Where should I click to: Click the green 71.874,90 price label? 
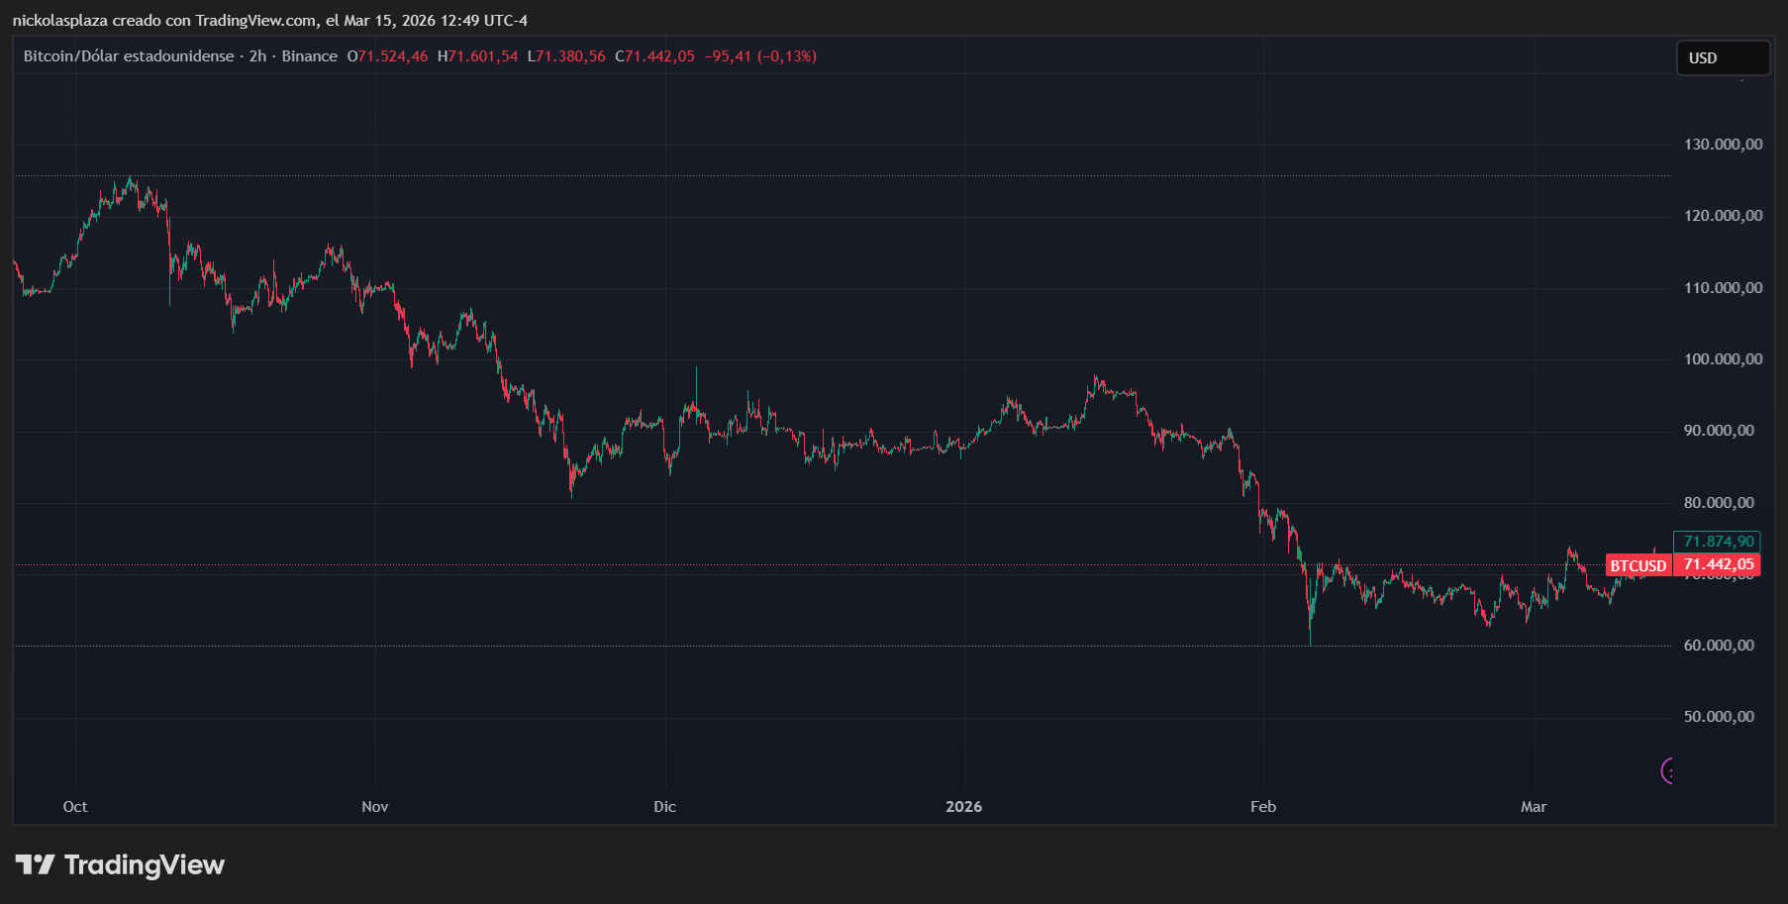point(1718,542)
